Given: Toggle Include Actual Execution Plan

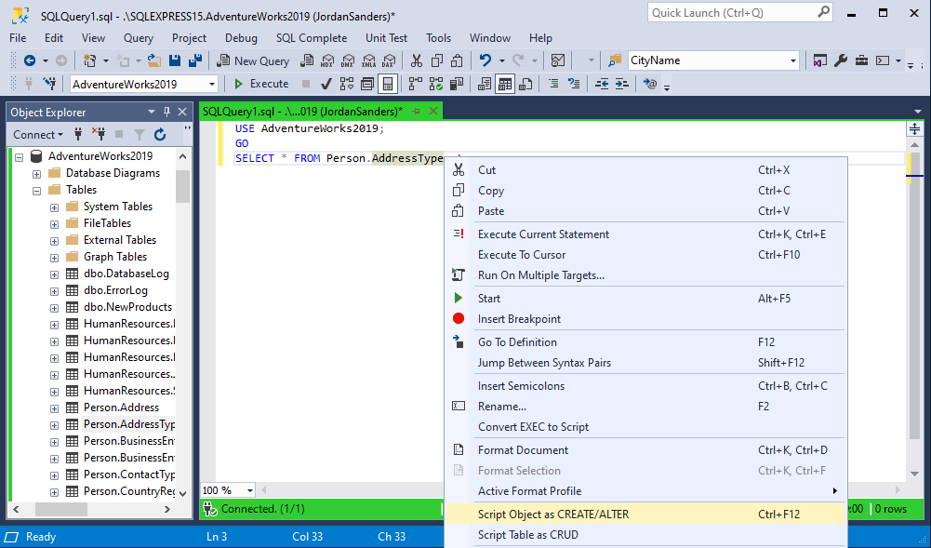Looking at the screenshot, I should (416, 84).
